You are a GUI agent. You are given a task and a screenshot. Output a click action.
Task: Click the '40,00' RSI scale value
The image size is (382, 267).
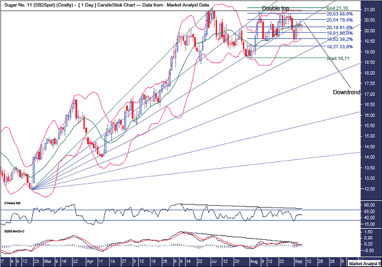click(370, 218)
